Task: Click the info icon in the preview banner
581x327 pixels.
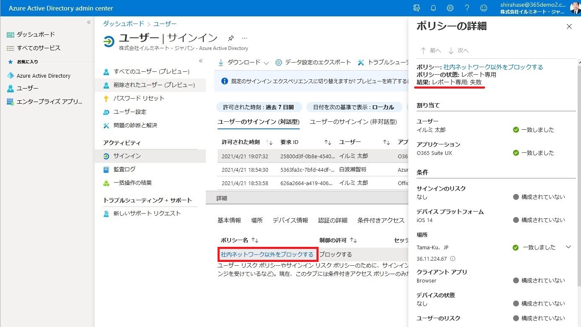Action: [225, 81]
